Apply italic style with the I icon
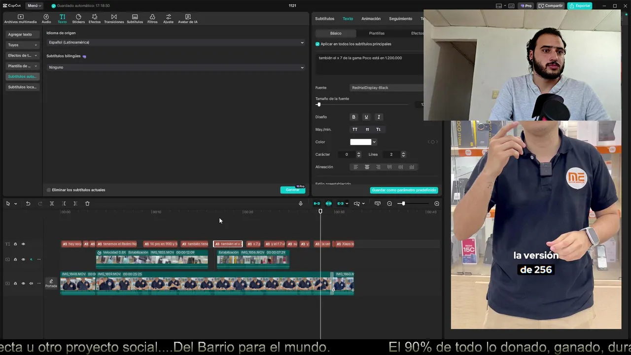This screenshot has height=355, width=631. pos(379,117)
